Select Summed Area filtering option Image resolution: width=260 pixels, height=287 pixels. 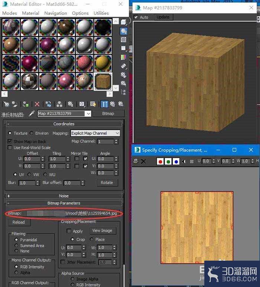click(16, 245)
